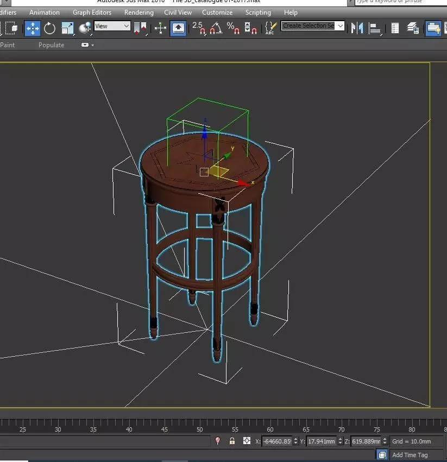Click the Grid = 10.0mm status text
Screen dimensions: 447x462
tap(411, 441)
